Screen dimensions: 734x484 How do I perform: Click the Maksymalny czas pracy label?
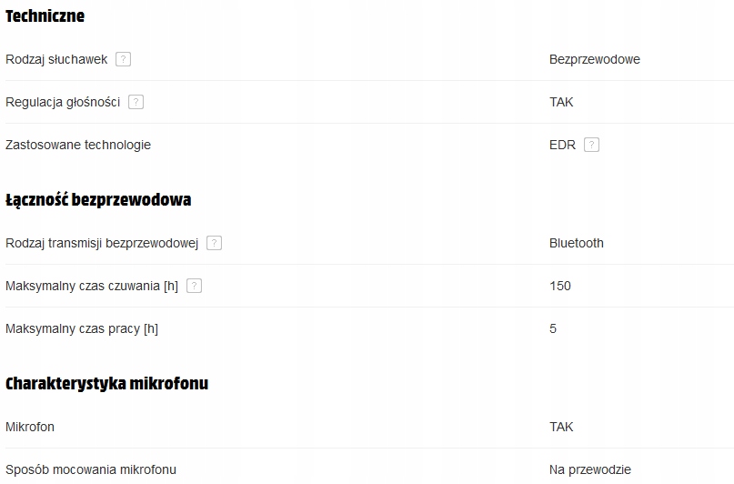[82, 328]
